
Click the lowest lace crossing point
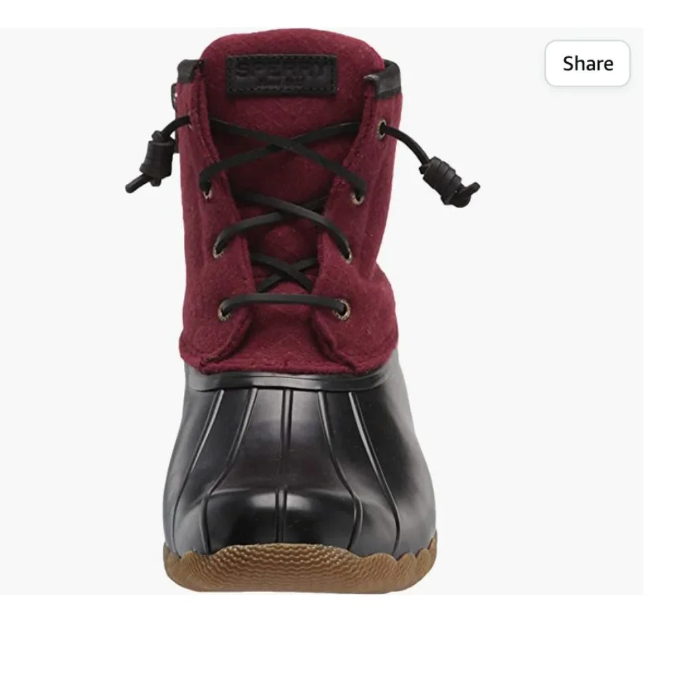point(285,271)
